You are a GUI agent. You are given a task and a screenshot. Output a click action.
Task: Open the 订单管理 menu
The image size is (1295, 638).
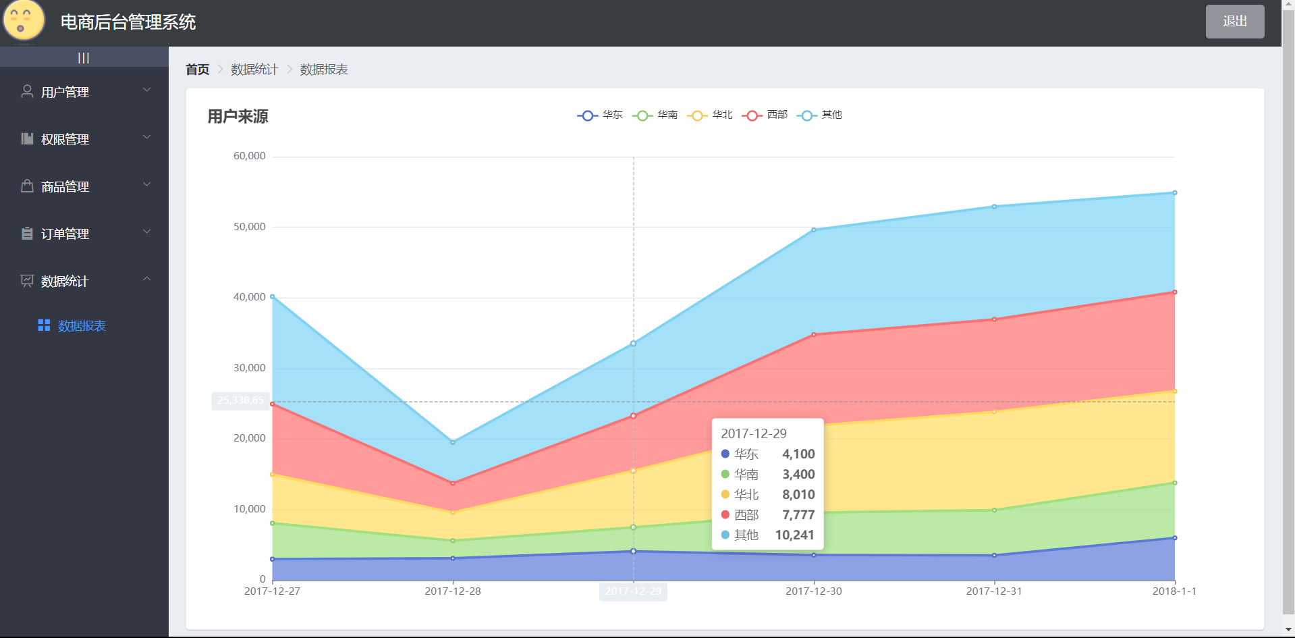pos(84,233)
